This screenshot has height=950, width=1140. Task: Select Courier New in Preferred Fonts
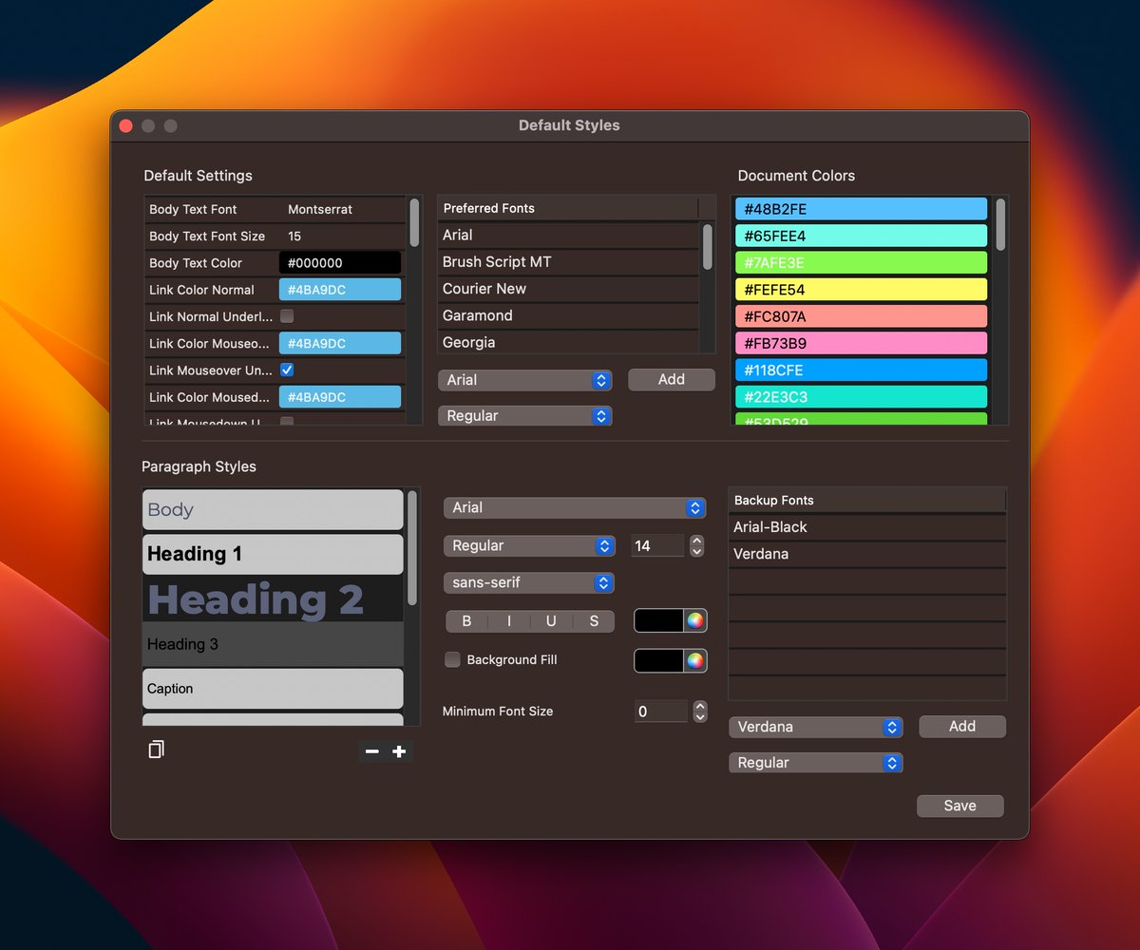click(x=568, y=289)
